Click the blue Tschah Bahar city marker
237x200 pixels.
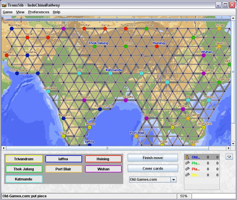17,73
